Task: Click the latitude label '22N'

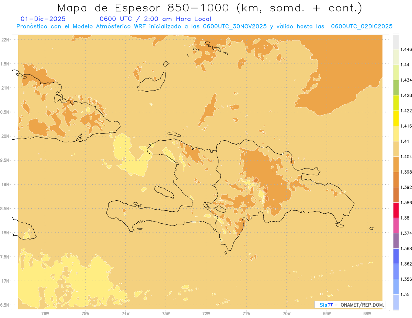Action: (5, 40)
